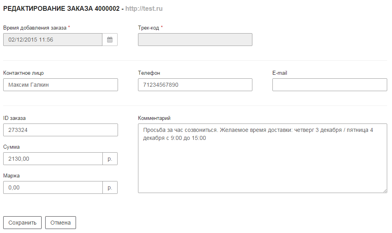This screenshot has height=233, width=392.
Task: Select the Контактное лицо name field
Action: pyautogui.click(x=60, y=85)
